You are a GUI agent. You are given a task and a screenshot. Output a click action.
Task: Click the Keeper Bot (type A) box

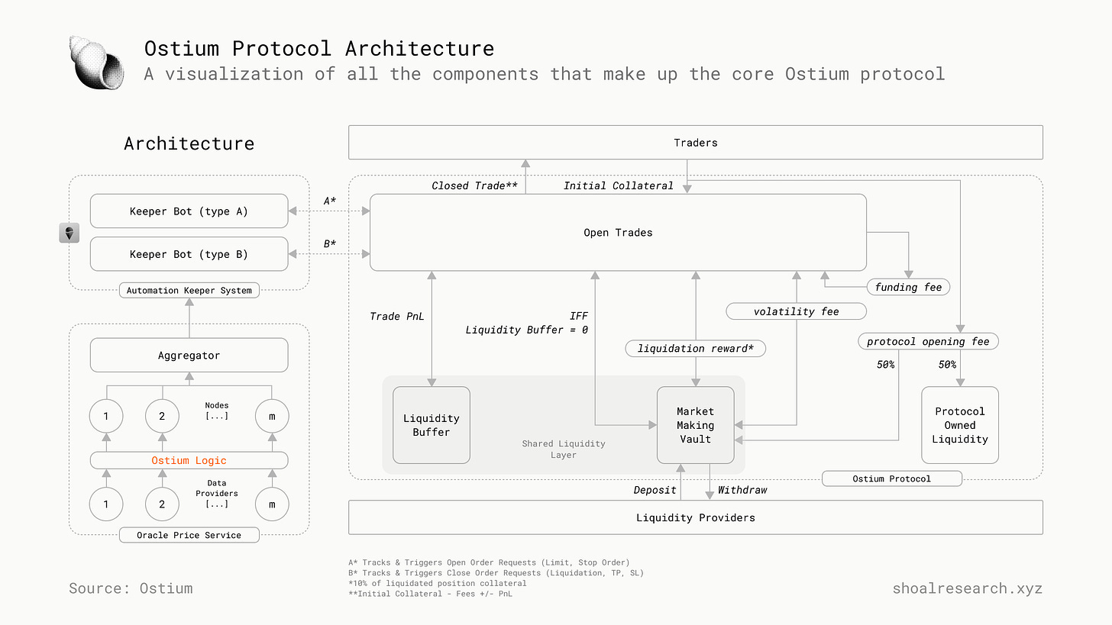[x=189, y=211]
